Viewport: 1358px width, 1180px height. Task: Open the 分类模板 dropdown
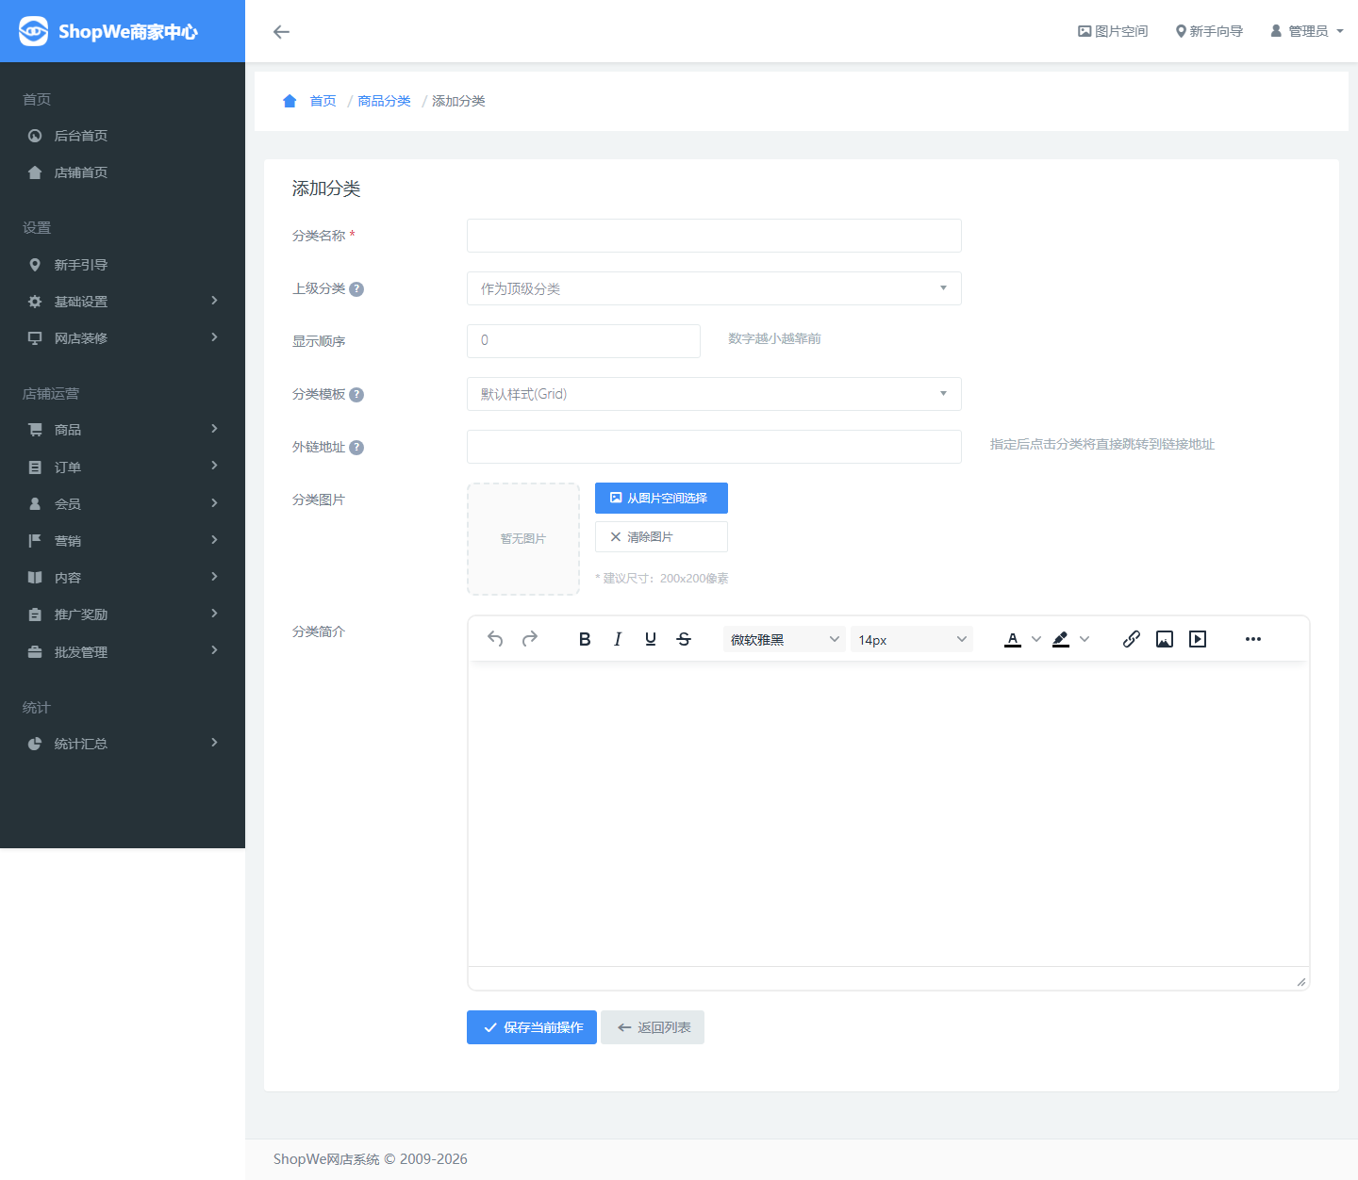click(x=714, y=394)
